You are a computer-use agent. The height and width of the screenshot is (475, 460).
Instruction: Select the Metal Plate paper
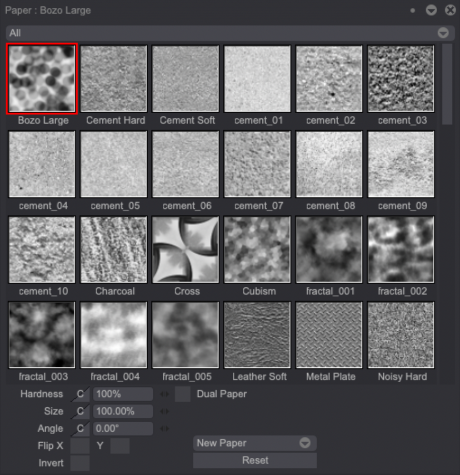(x=329, y=335)
